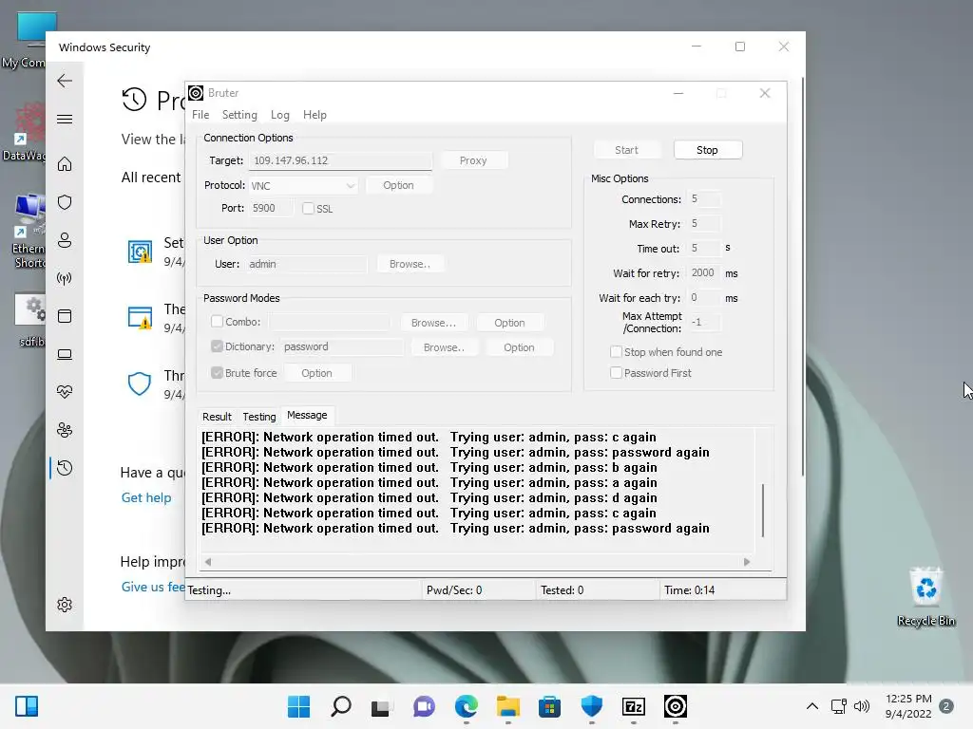This screenshot has height=729, width=973.
Task: Click the Bruter app icon in title bar
Action: click(x=196, y=93)
